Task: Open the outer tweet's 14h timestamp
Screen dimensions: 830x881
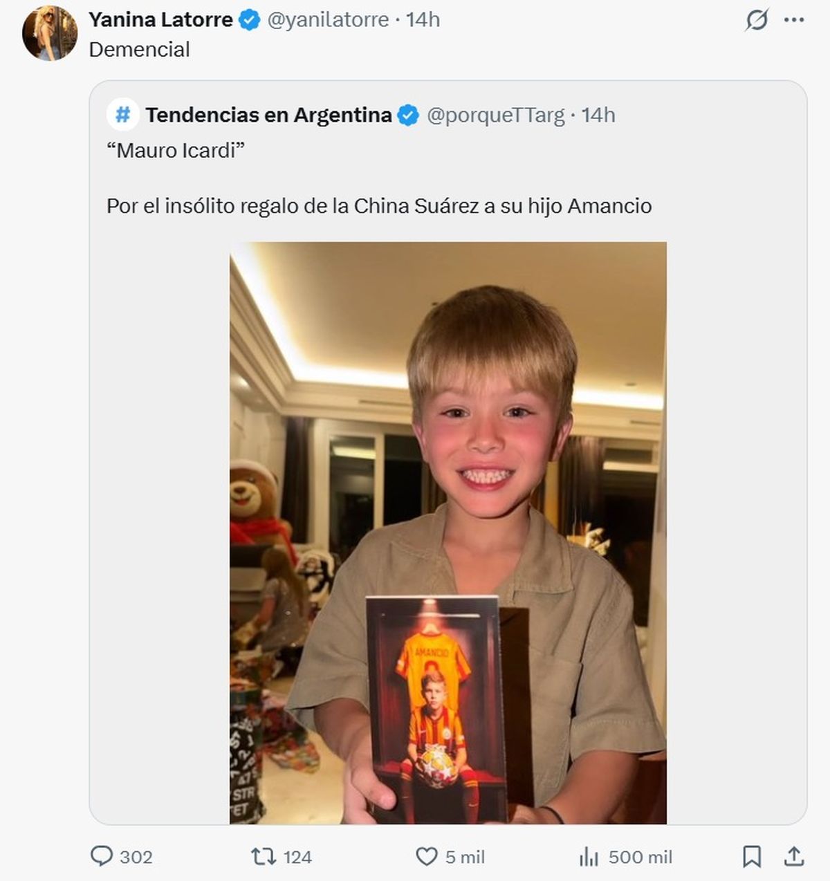Action: (x=423, y=20)
